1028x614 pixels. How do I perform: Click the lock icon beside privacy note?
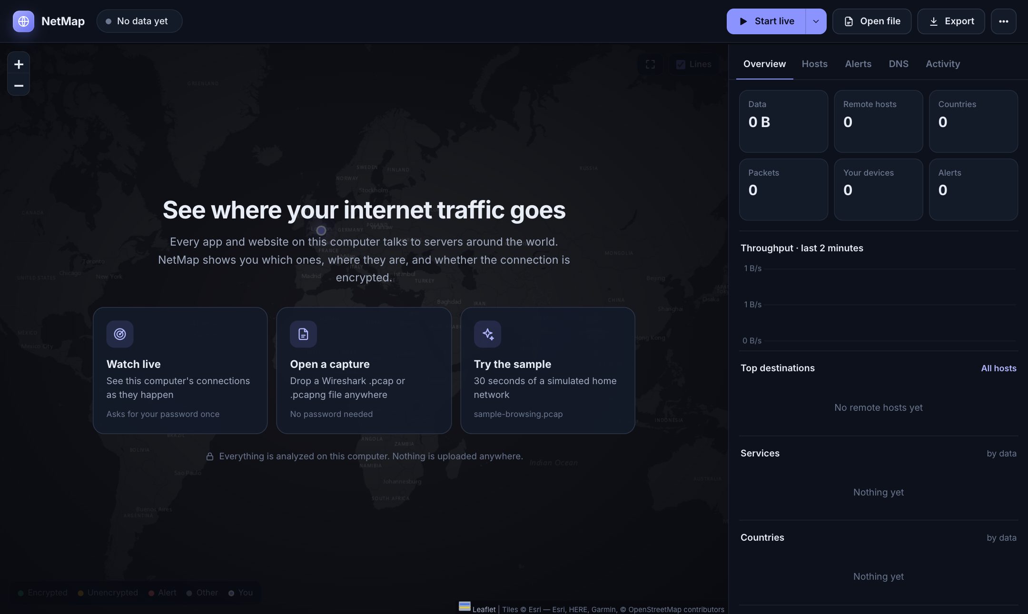point(209,456)
